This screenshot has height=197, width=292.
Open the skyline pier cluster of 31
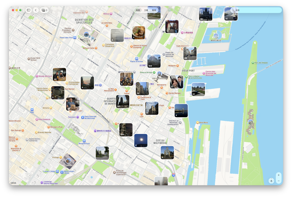click(198, 90)
